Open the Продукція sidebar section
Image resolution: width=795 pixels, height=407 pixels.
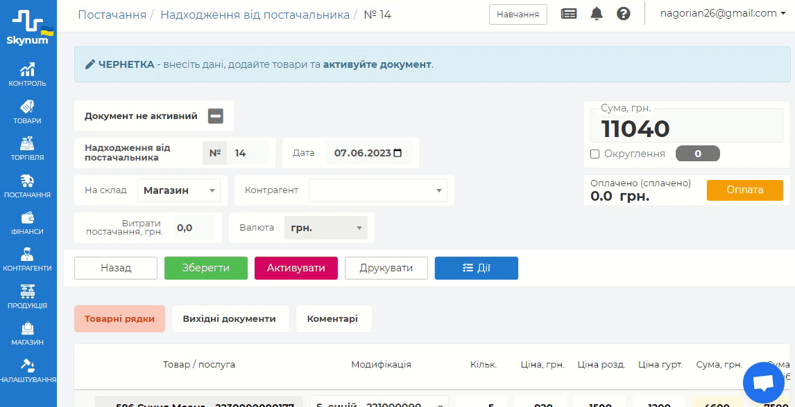(28, 297)
